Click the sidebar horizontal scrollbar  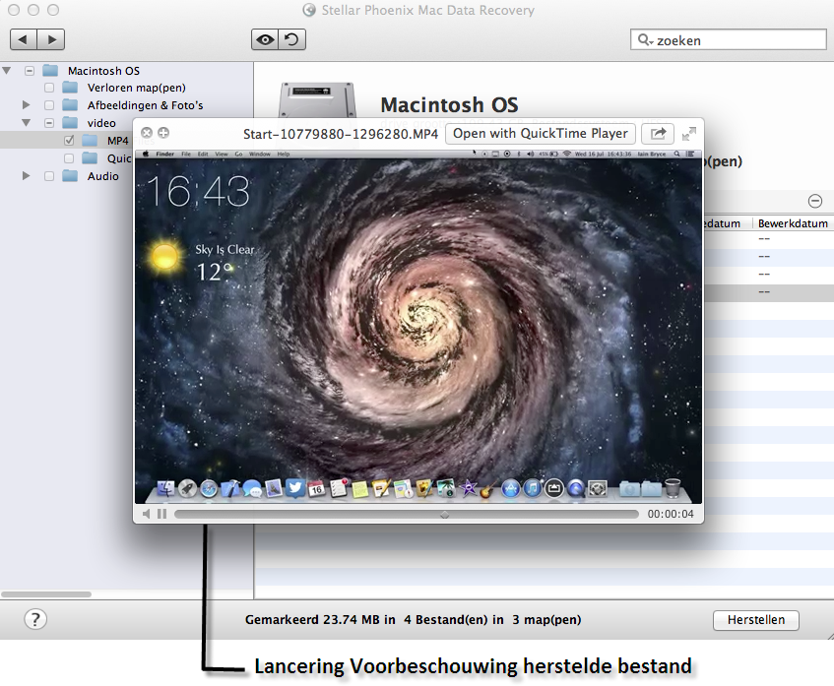(x=46, y=594)
